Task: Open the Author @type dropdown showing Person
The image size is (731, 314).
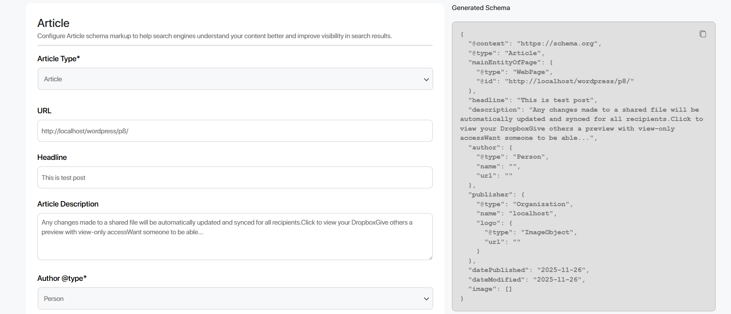Action: tap(235, 299)
